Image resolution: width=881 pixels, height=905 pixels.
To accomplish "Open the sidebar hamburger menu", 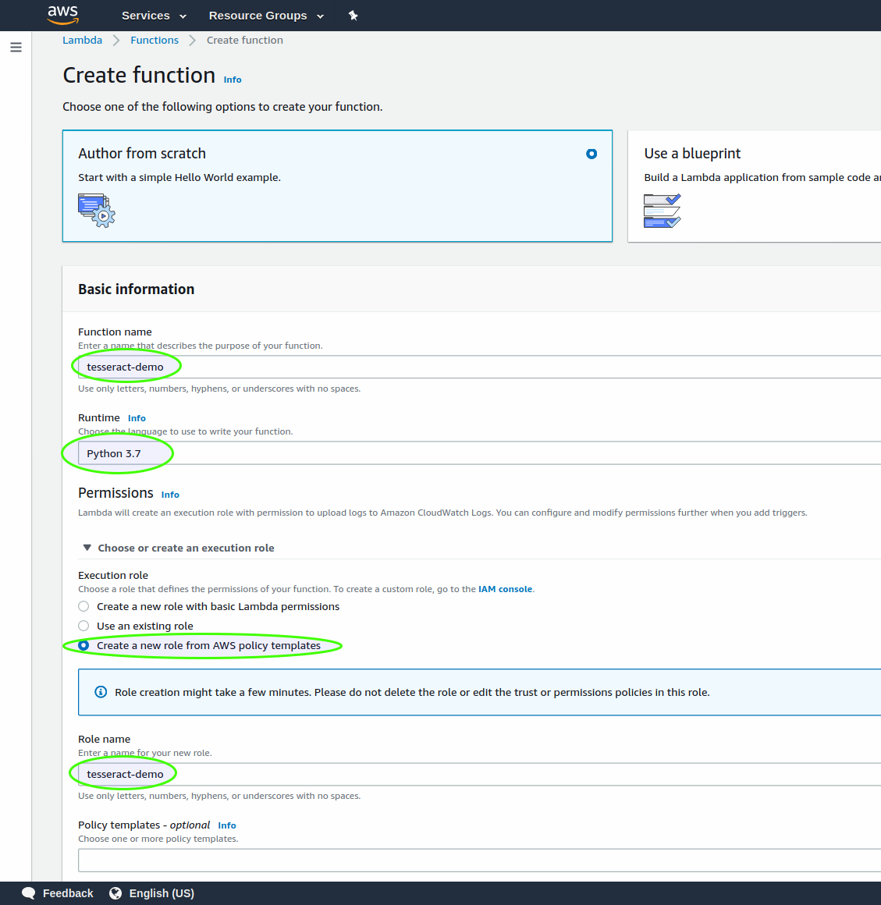I will pos(16,47).
